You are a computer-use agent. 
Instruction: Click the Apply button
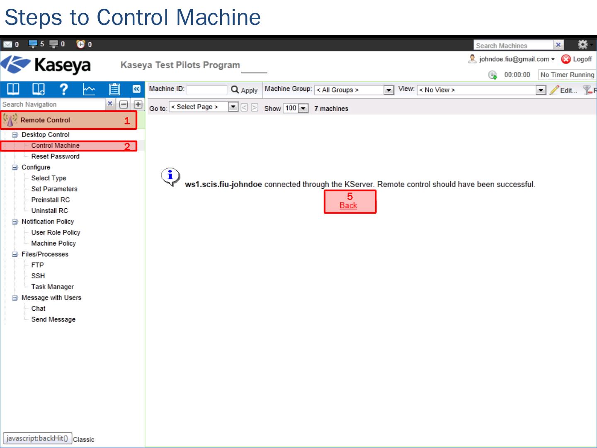[x=245, y=90]
